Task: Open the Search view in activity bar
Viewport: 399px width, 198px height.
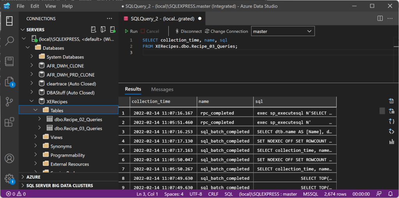Action: coord(9,41)
